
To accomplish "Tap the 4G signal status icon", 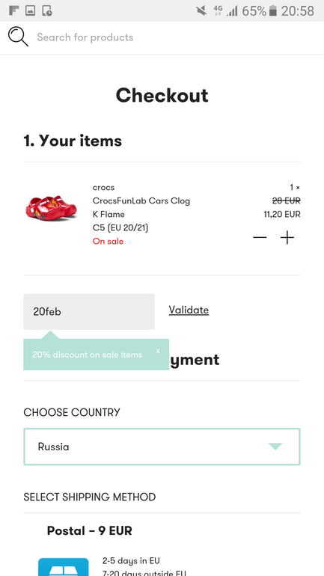I will (218, 10).
